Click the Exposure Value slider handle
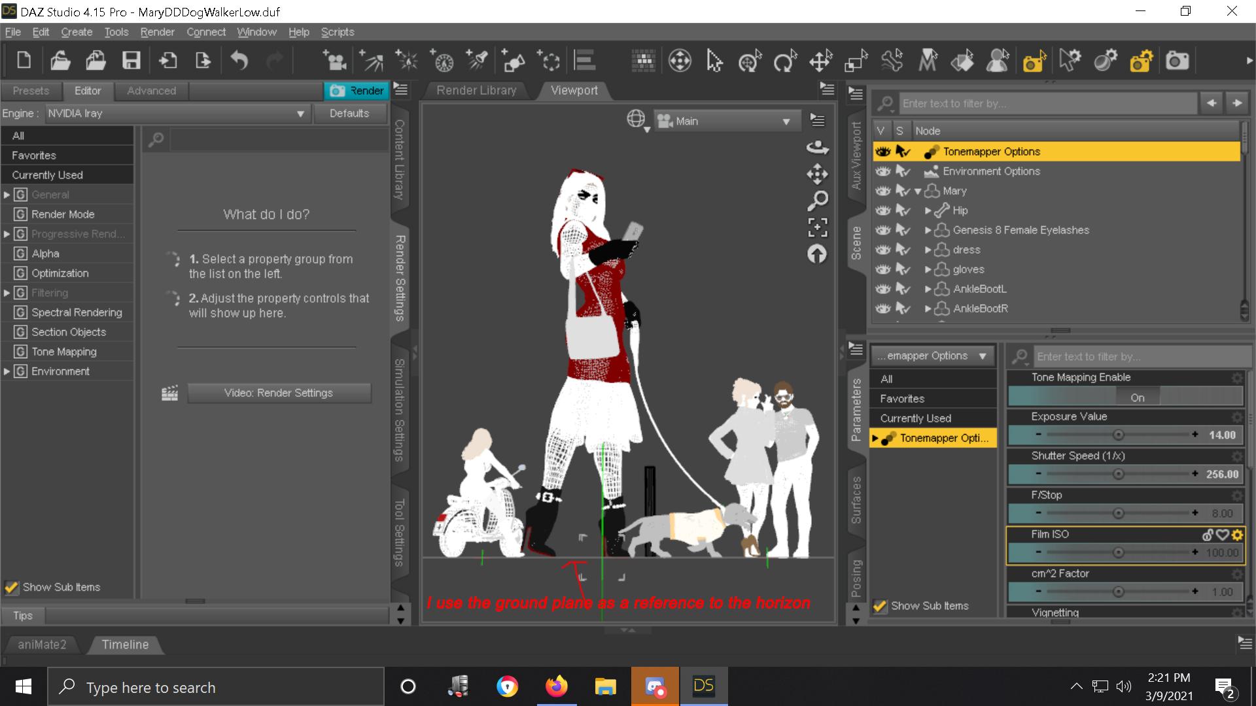This screenshot has height=706, width=1256. pos(1118,435)
